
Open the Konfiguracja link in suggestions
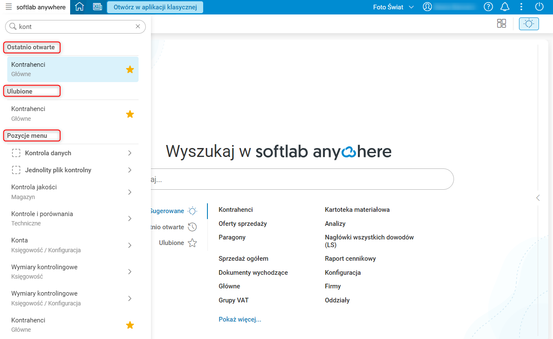point(343,273)
